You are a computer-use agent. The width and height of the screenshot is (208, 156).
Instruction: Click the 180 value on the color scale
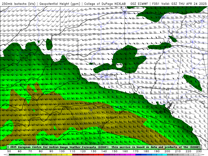coord(146,151)
